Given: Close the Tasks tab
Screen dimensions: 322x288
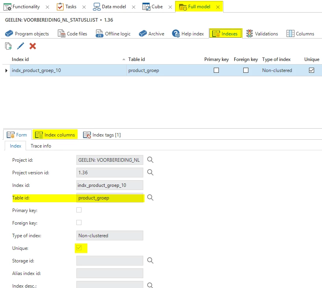Looking at the screenshot, I should [84, 7].
